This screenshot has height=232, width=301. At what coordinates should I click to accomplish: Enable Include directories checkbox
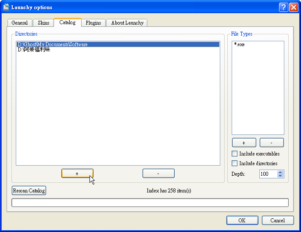pos(234,163)
